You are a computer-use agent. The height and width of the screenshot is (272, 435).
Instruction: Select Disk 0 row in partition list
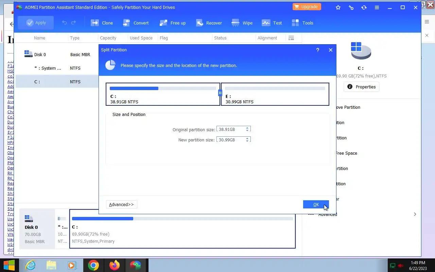click(57, 54)
